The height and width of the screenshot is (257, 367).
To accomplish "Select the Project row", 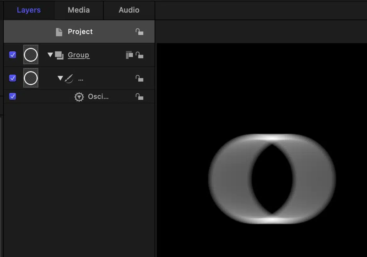I will [79, 32].
